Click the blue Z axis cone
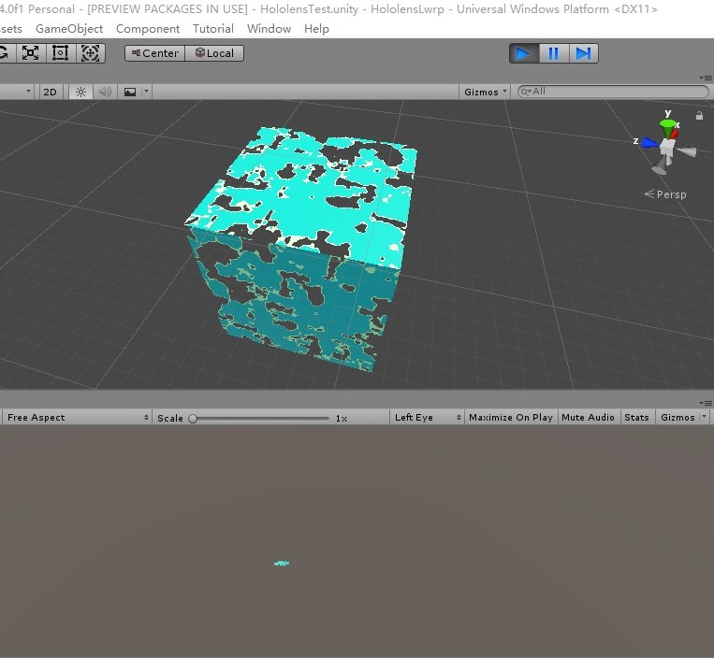The width and height of the screenshot is (714, 658). [649, 144]
